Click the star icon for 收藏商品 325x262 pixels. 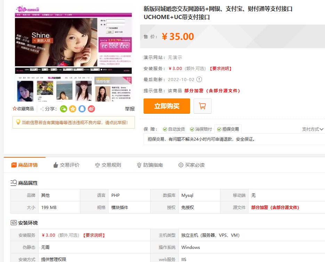(15, 109)
